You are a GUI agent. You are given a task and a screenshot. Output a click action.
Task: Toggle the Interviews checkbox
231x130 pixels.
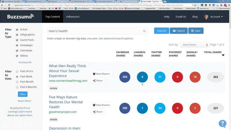tap(17, 51)
